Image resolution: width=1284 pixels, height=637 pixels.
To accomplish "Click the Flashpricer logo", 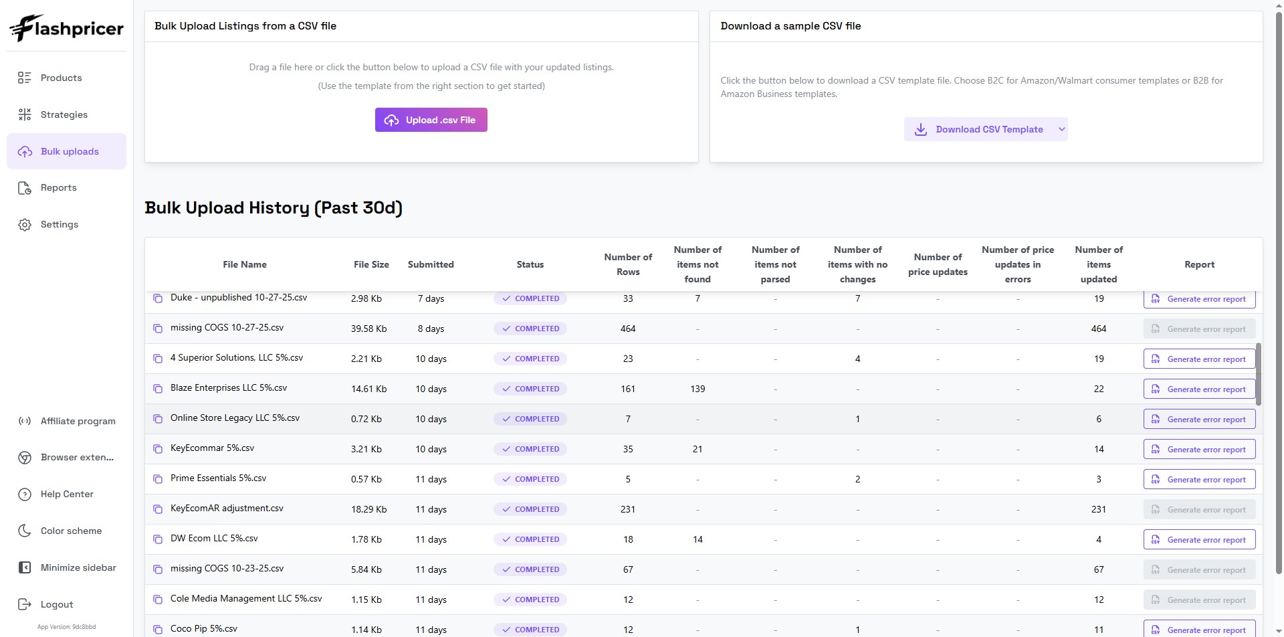I will click(66, 28).
